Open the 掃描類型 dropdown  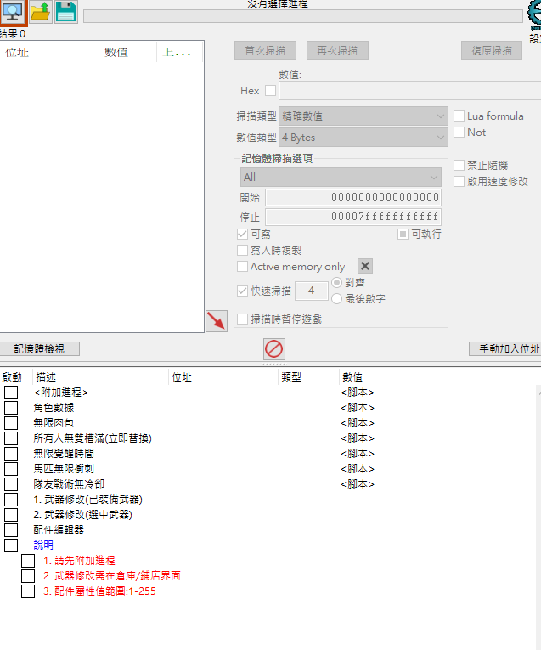coord(363,116)
